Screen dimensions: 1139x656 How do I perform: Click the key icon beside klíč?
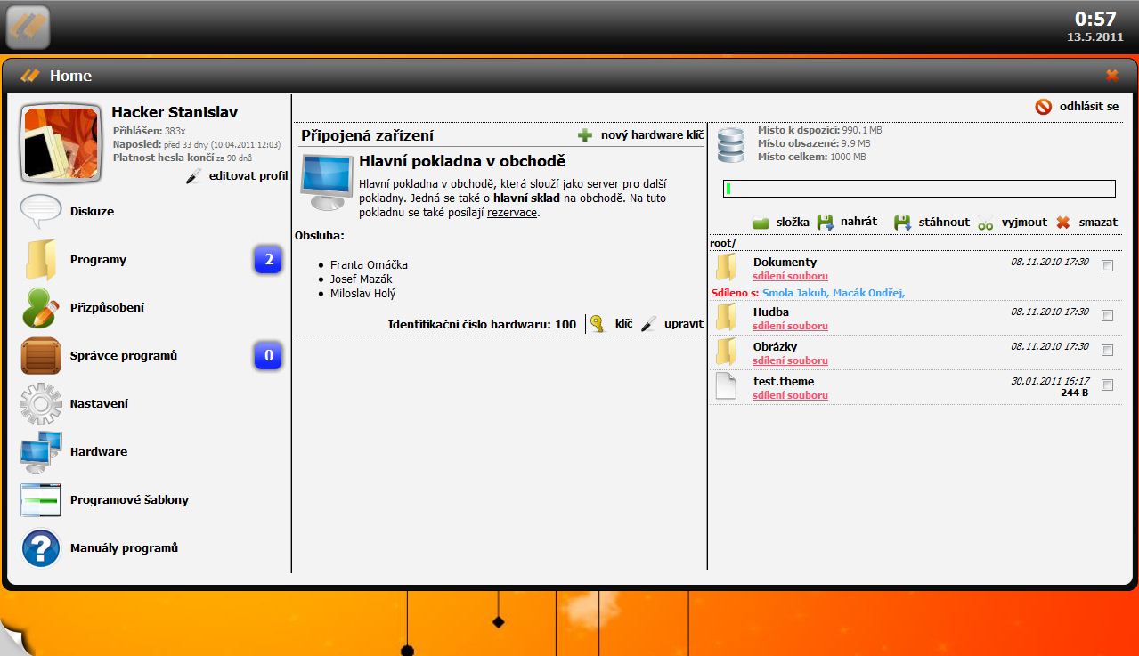(x=597, y=324)
